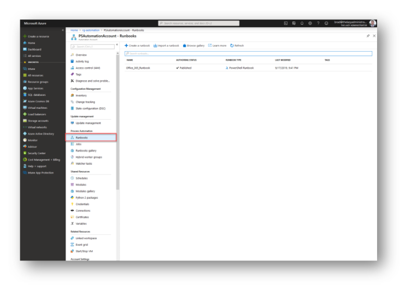Open Advisor icon in sidebar
The image size is (400, 285).
point(25,147)
